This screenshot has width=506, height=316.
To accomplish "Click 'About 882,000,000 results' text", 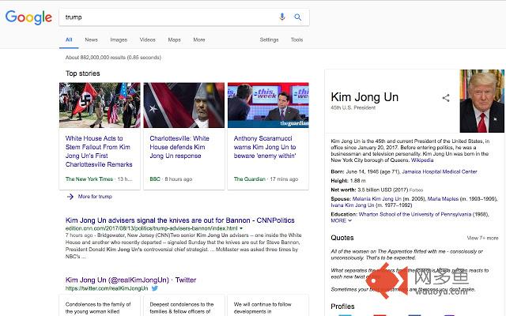I will [113, 58].
